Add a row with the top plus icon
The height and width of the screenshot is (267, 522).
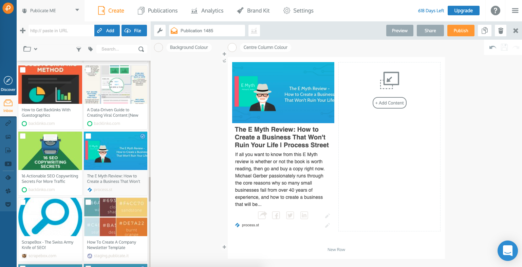pyautogui.click(x=224, y=54)
